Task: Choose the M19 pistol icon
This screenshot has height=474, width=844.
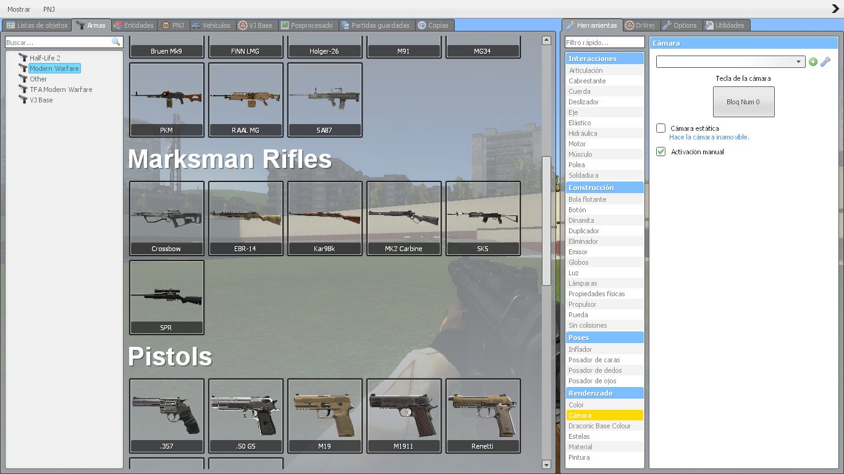Action: coord(325,415)
